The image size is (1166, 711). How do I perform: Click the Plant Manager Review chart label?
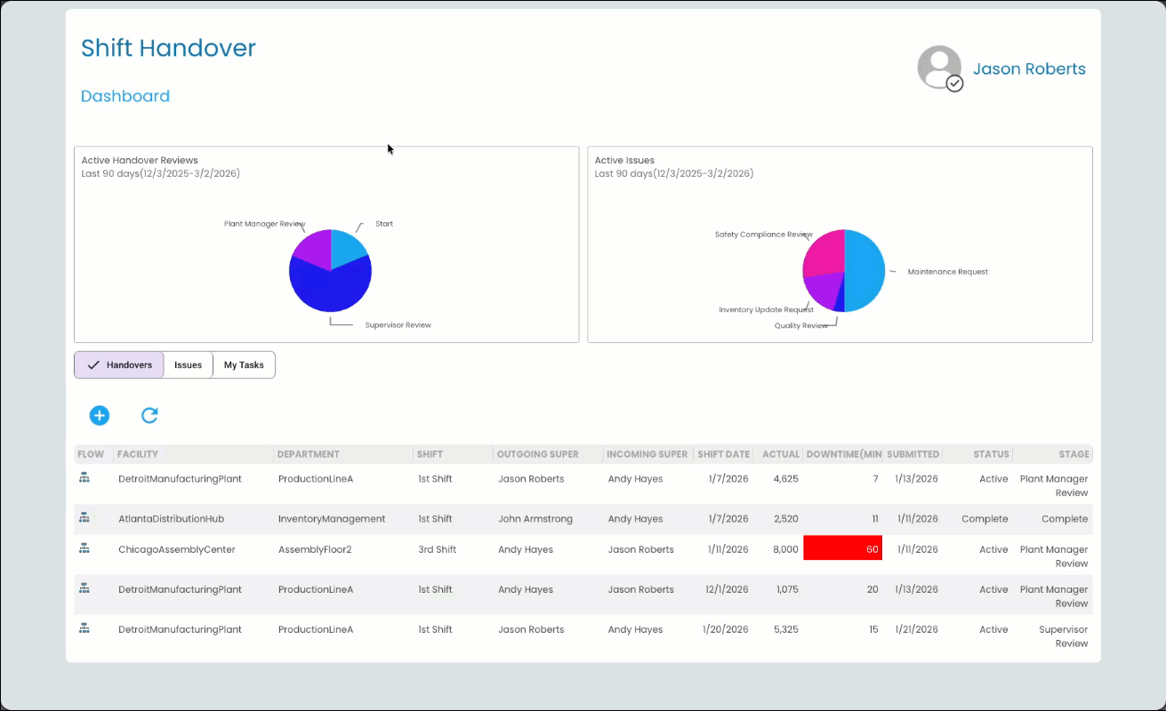[265, 225]
